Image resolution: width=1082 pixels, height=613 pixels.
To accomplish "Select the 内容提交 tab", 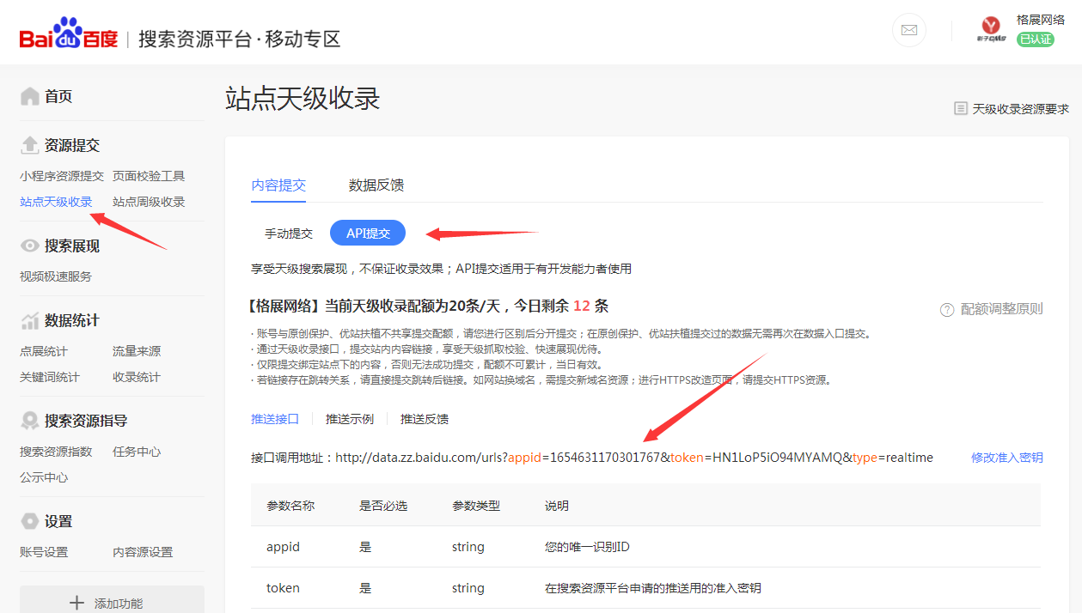I will [x=278, y=185].
